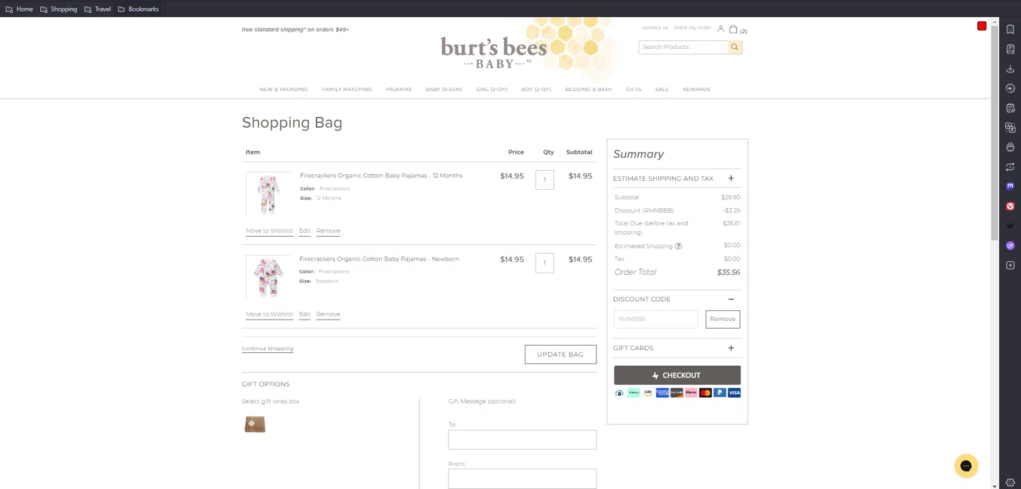Open the 12 Months pajamas product image
The width and height of the screenshot is (1021, 489).
(268, 194)
